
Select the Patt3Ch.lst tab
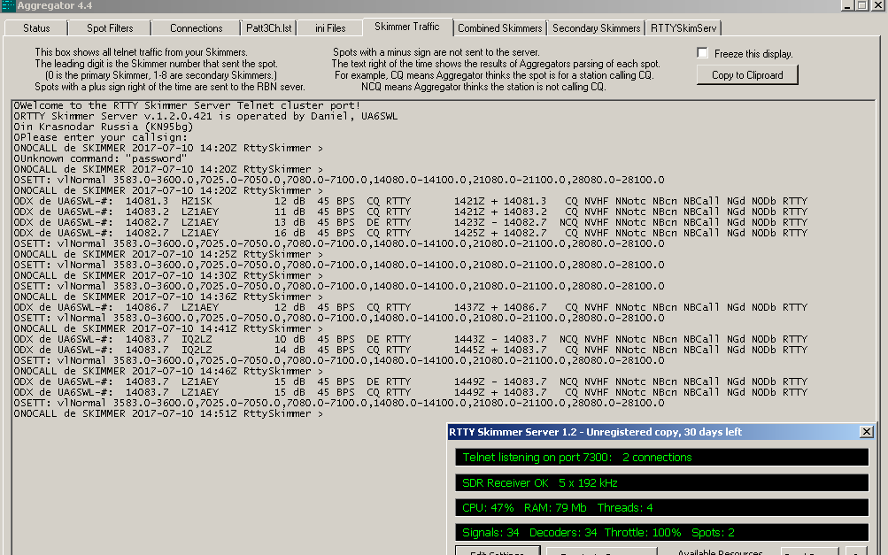point(269,28)
